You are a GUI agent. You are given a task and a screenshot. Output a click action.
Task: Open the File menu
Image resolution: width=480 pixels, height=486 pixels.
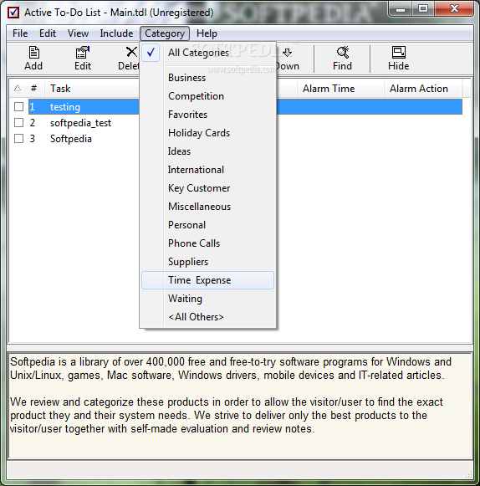20,33
